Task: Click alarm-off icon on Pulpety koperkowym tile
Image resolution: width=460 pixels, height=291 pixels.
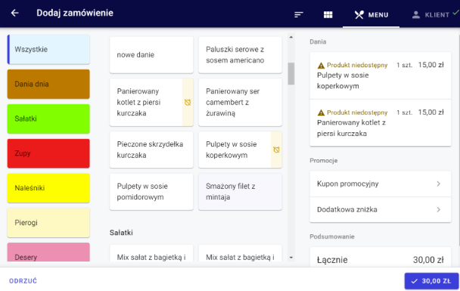Action: coord(276,150)
